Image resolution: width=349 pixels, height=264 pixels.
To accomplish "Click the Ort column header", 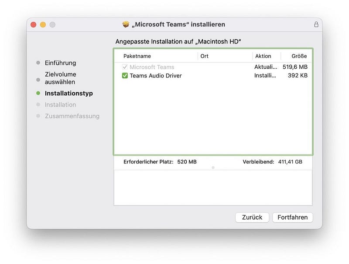I will (204, 56).
